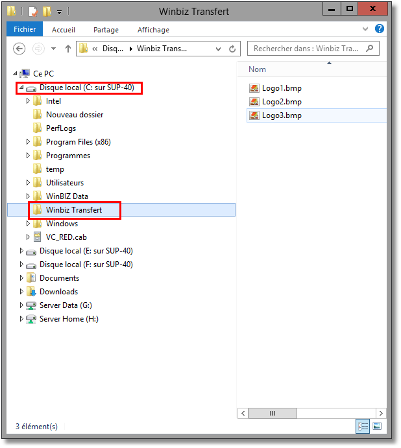Screen dimensions: 401x448
Task: Select the temp folder
Action: point(55,169)
